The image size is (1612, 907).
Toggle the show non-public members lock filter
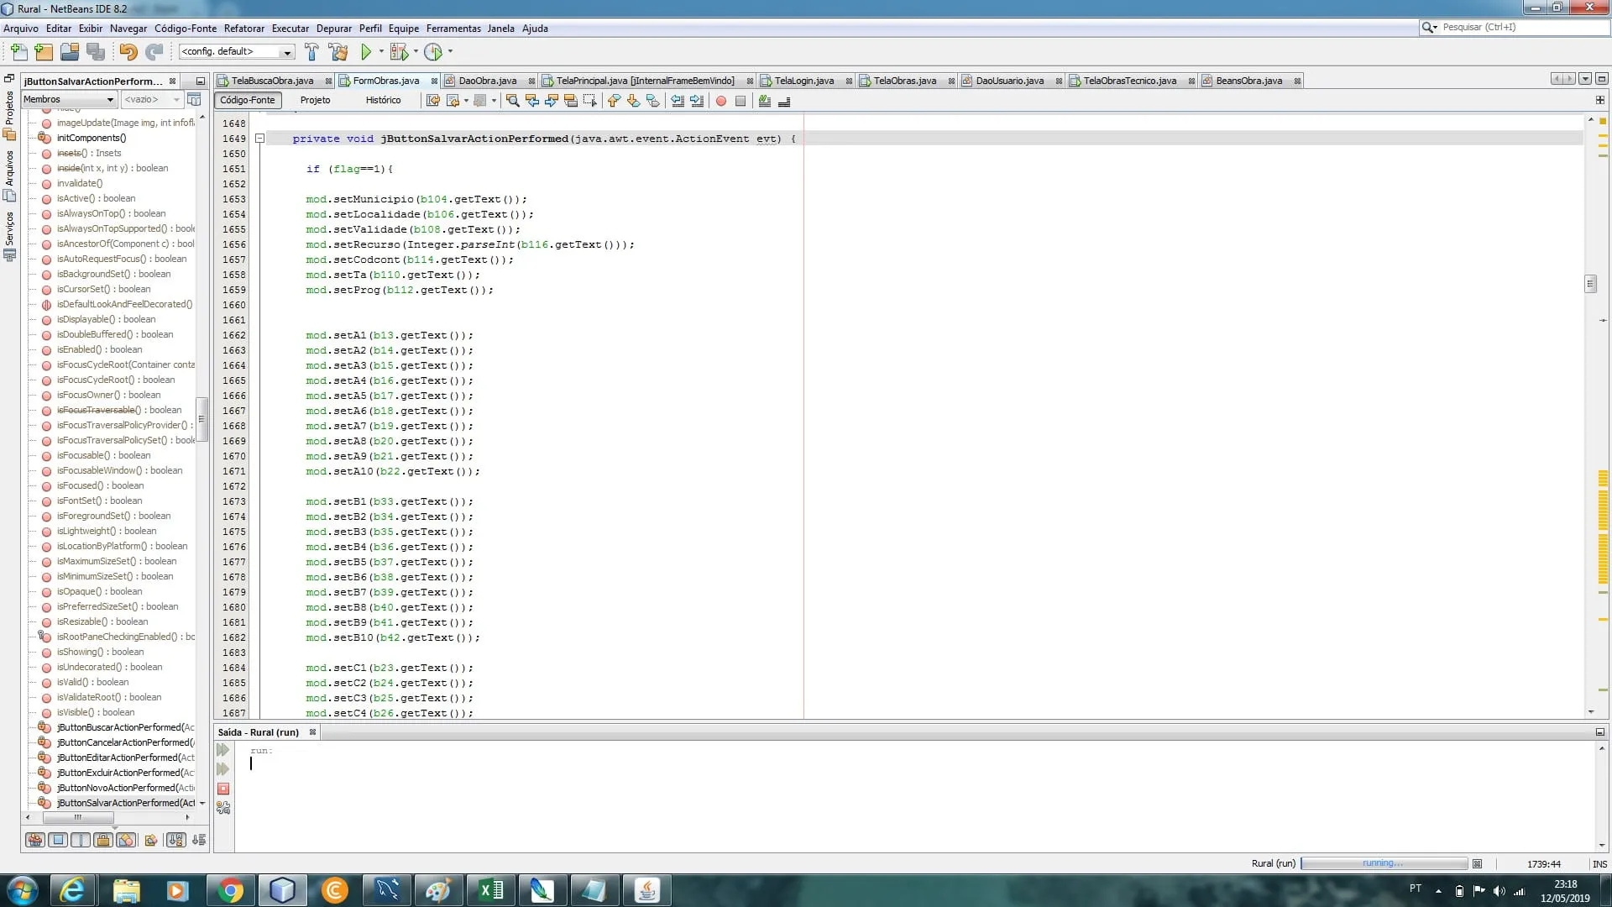(103, 840)
